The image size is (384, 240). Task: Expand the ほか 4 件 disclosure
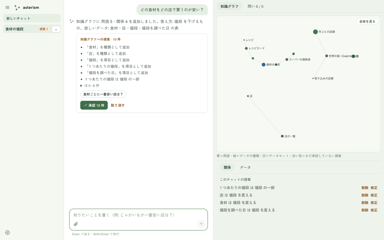coord(90,86)
